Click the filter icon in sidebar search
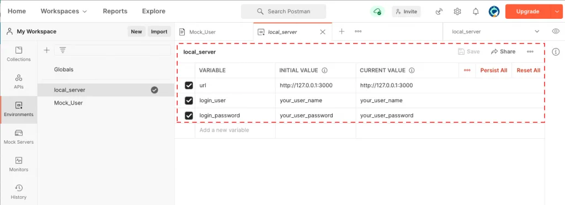This screenshot has height=205, width=565. coord(63,50)
